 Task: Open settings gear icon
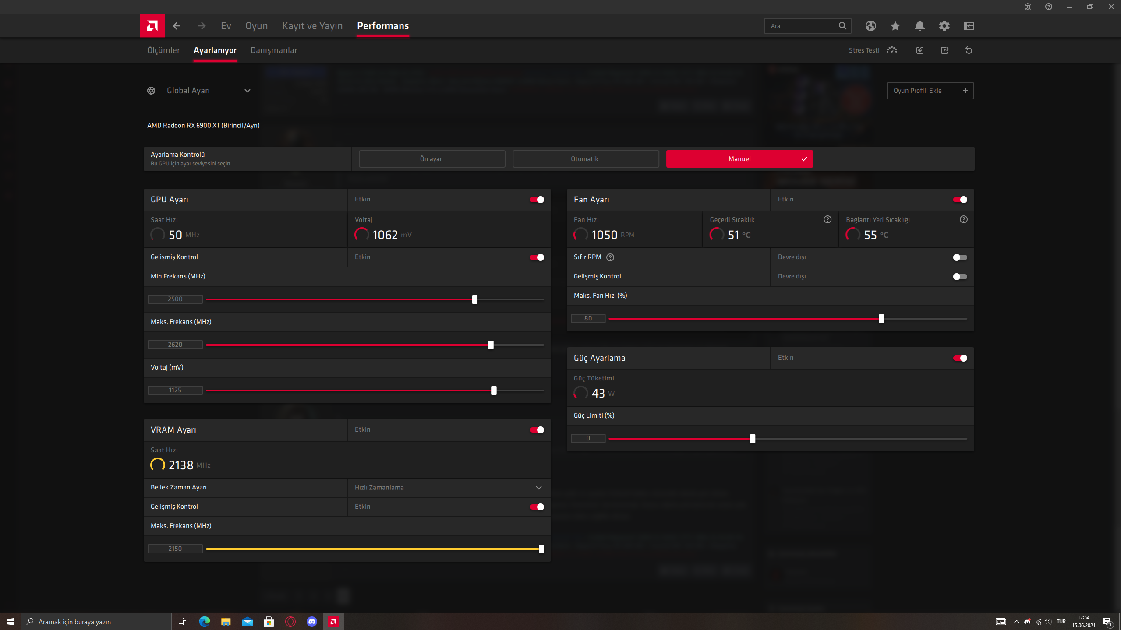click(944, 26)
